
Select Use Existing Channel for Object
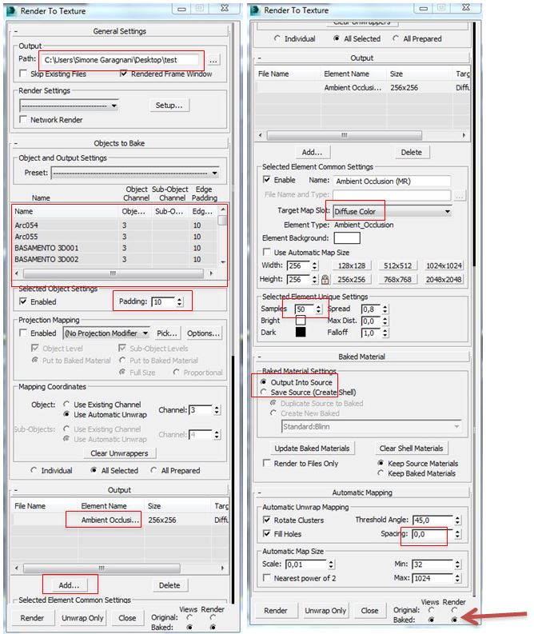66,405
